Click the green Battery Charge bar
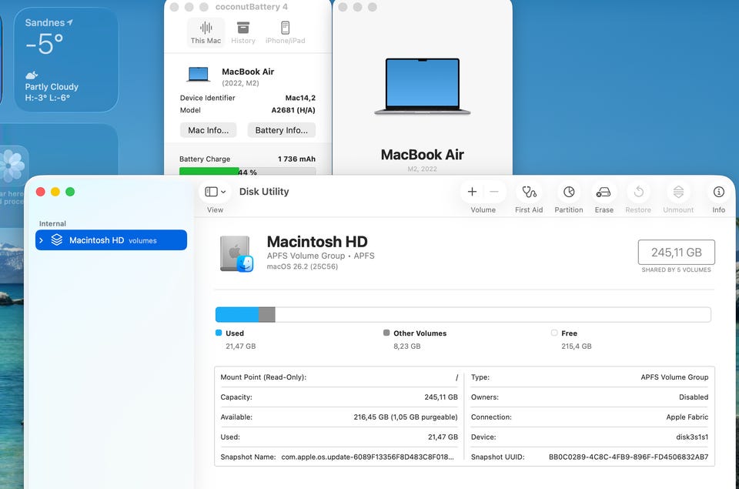The image size is (739, 489). [208, 172]
